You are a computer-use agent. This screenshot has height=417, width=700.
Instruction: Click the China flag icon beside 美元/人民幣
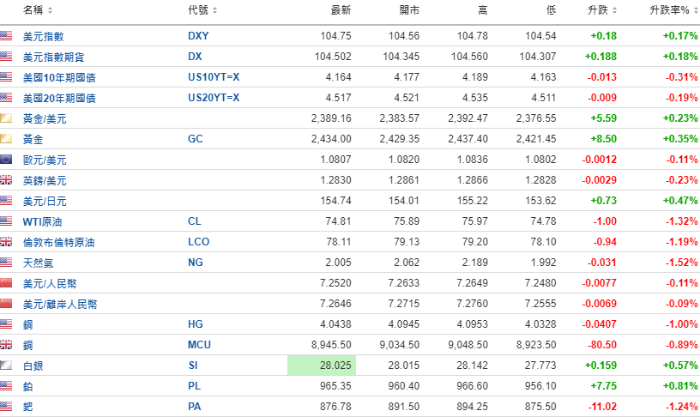tap(6, 283)
